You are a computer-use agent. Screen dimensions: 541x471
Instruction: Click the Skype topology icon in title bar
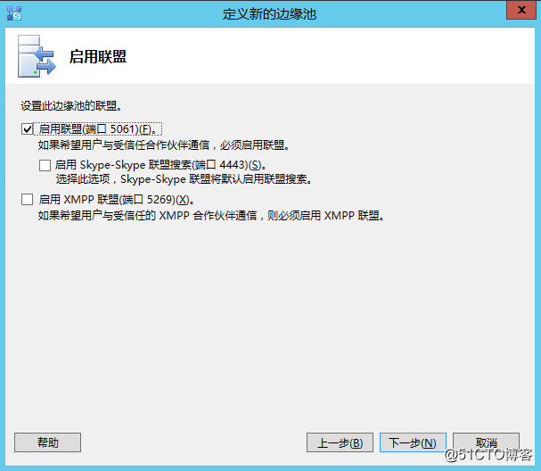[x=14, y=13]
